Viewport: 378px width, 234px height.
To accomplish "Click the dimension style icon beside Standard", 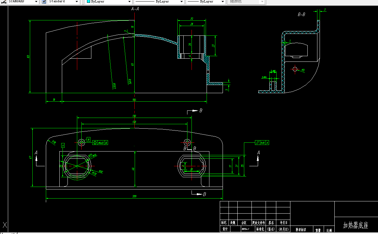I will click(x=44, y=2).
